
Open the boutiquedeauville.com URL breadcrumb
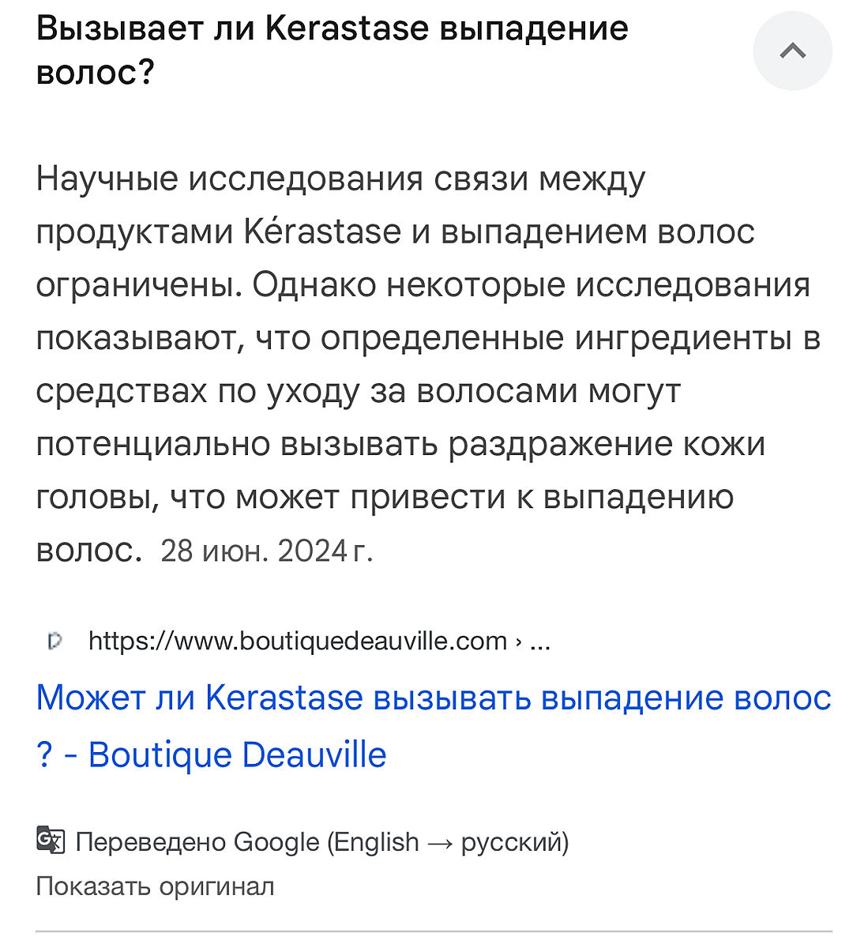(298, 641)
